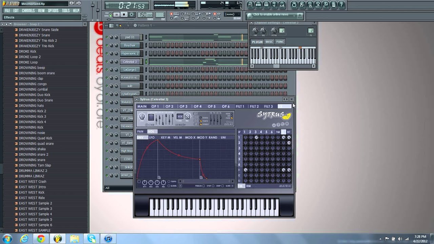Open Internet Explorer from the taskbar

[x=24, y=239]
